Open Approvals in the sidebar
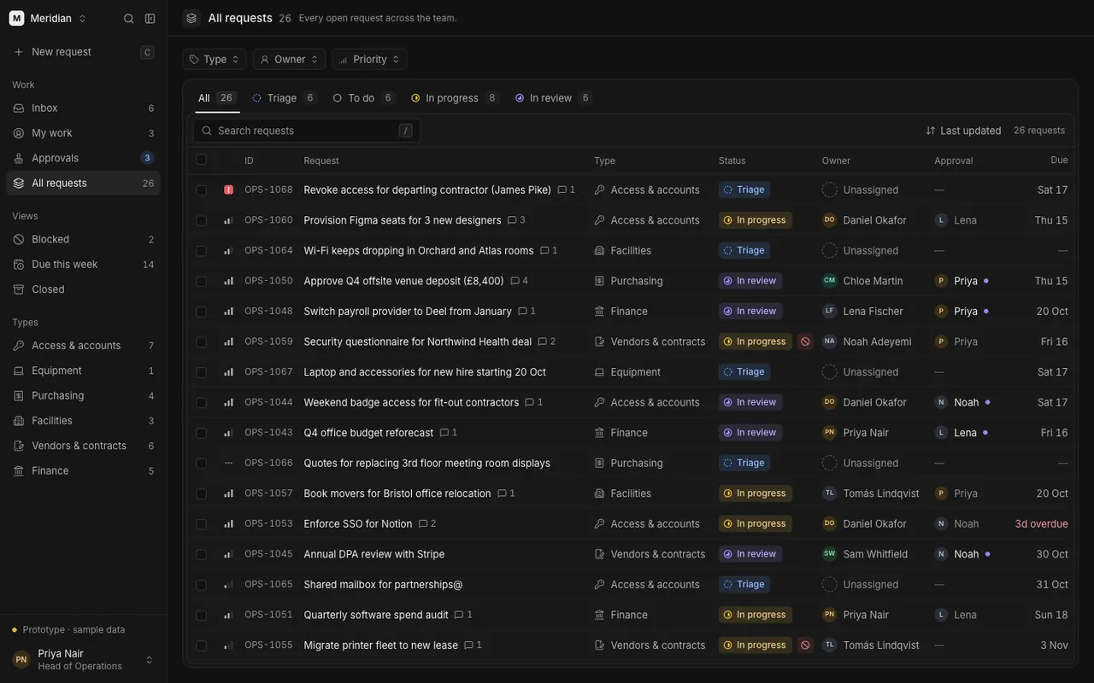Viewport: 1094px width, 683px height. pyautogui.click(x=83, y=158)
